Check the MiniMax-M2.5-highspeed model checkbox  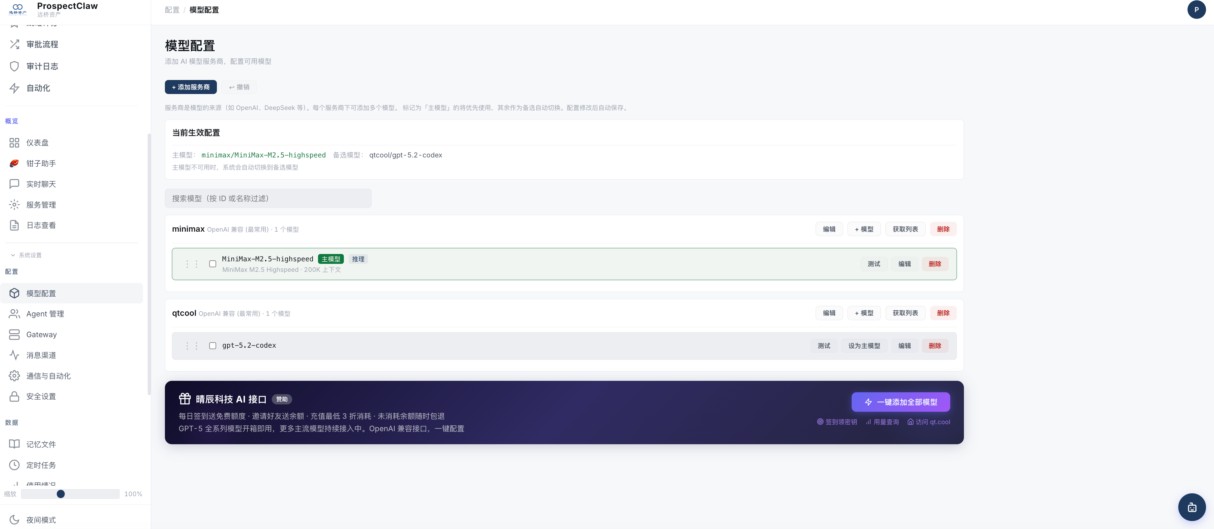pyautogui.click(x=212, y=264)
